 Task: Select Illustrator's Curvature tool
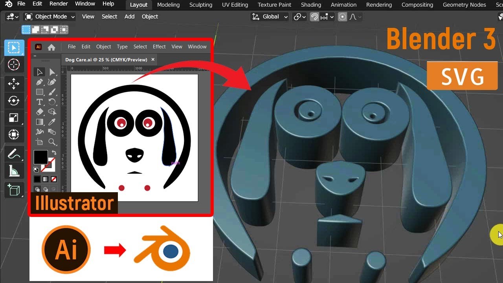point(52,82)
